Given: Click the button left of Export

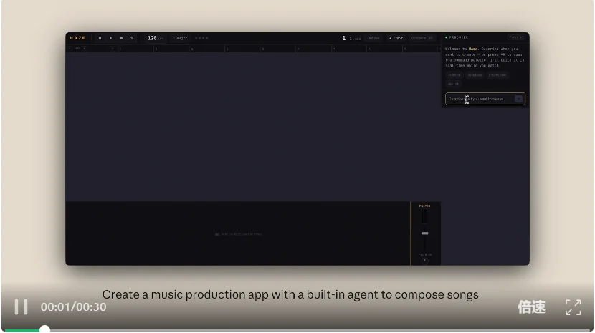Looking at the screenshot, I should tap(373, 38).
